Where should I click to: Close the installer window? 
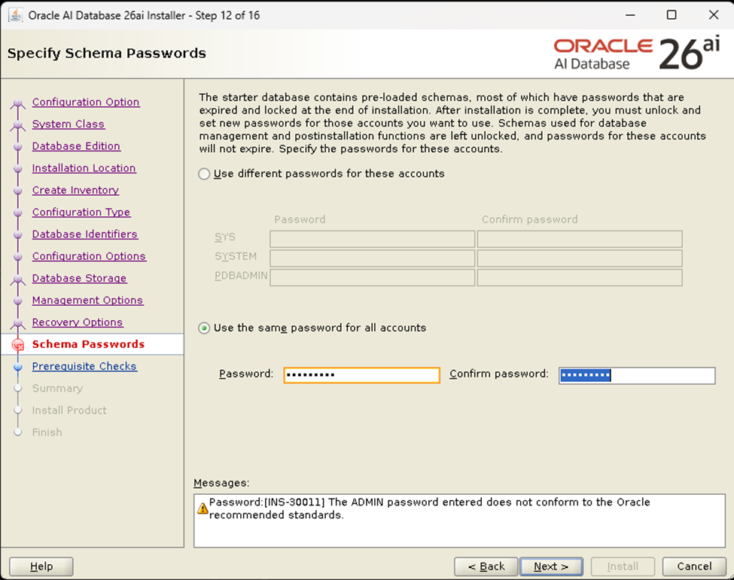[x=714, y=15]
